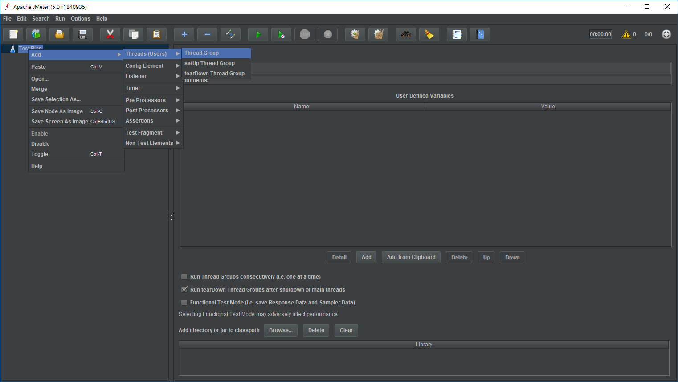Expand Config Element submenu

coord(152,66)
